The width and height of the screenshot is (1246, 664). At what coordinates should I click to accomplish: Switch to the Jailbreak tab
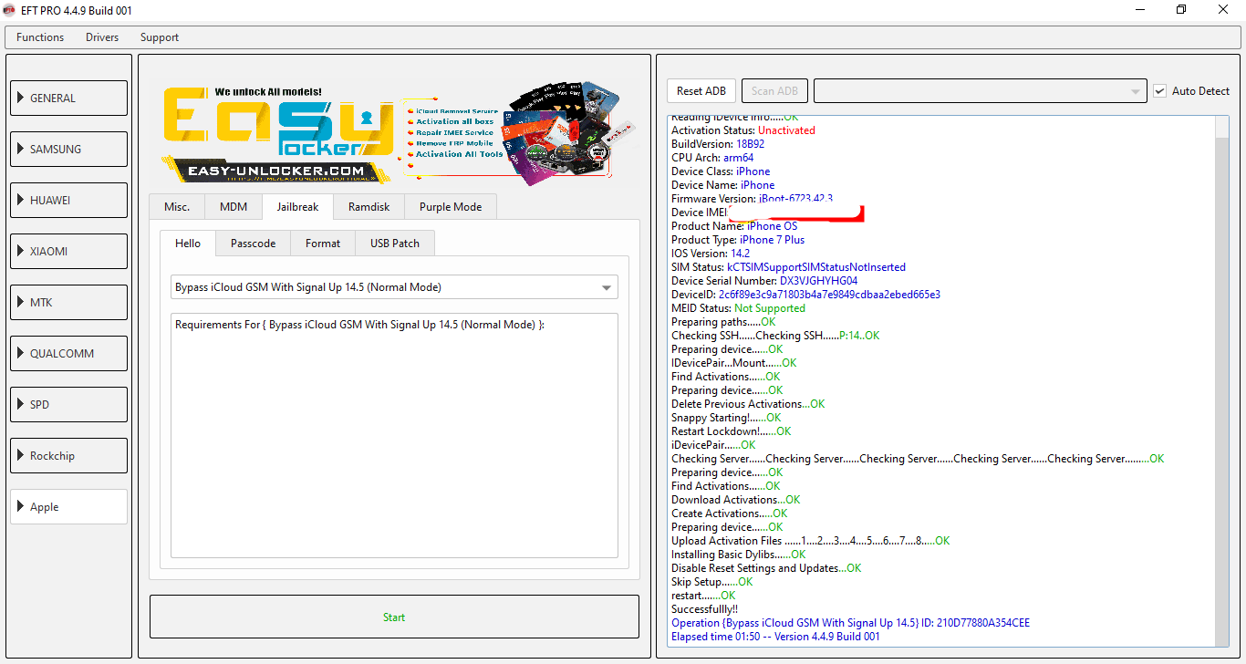pyautogui.click(x=297, y=207)
